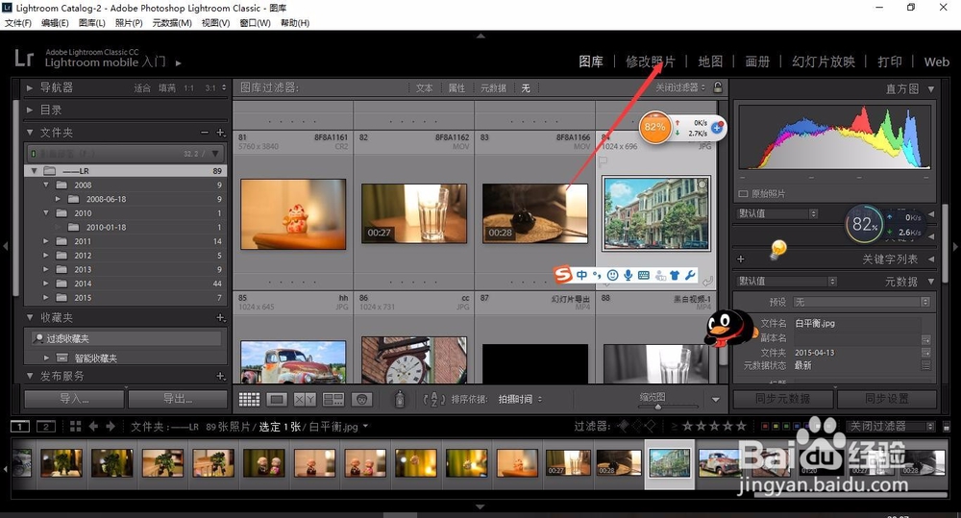The width and height of the screenshot is (961, 518).
Task: Collapse the 直方图 panel
Action: pos(931,88)
